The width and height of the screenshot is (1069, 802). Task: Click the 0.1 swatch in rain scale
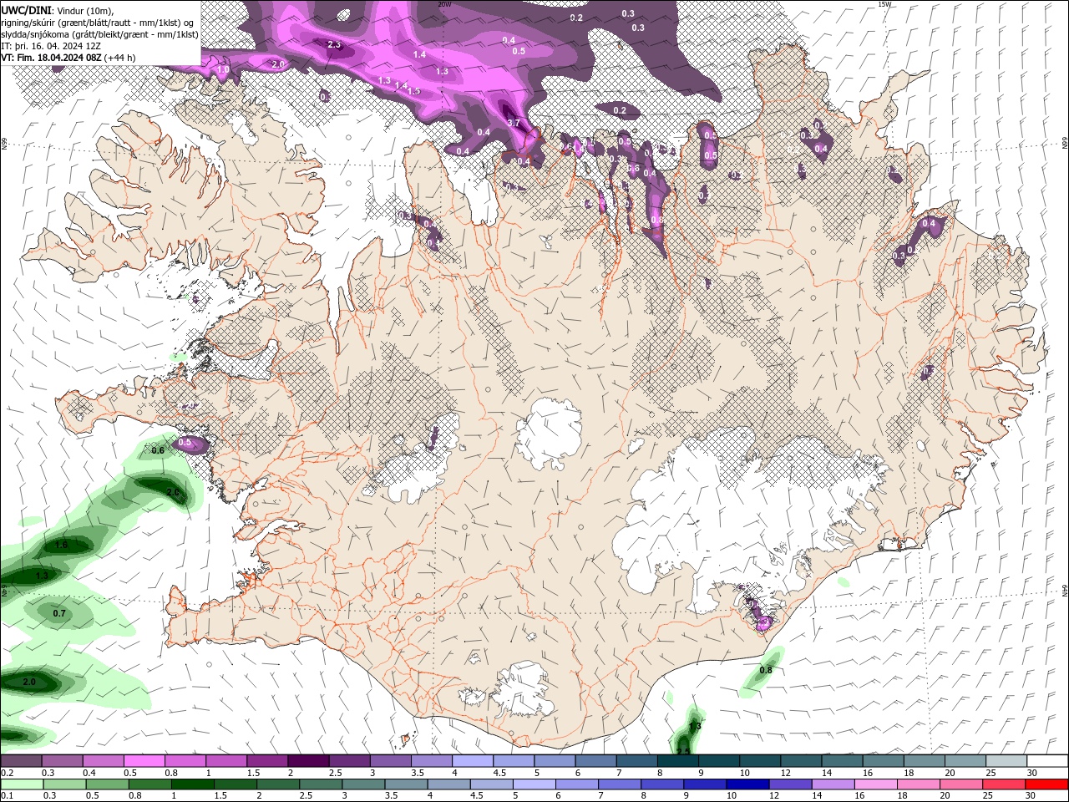[21, 784]
